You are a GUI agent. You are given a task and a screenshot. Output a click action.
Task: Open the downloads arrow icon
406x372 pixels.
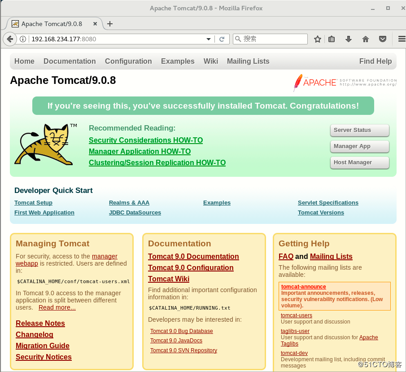tap(349, 39)
